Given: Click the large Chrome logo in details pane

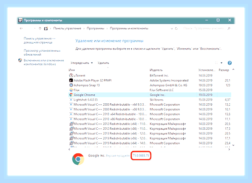Looking at the screenshot, I should click(x=78, y=159).
